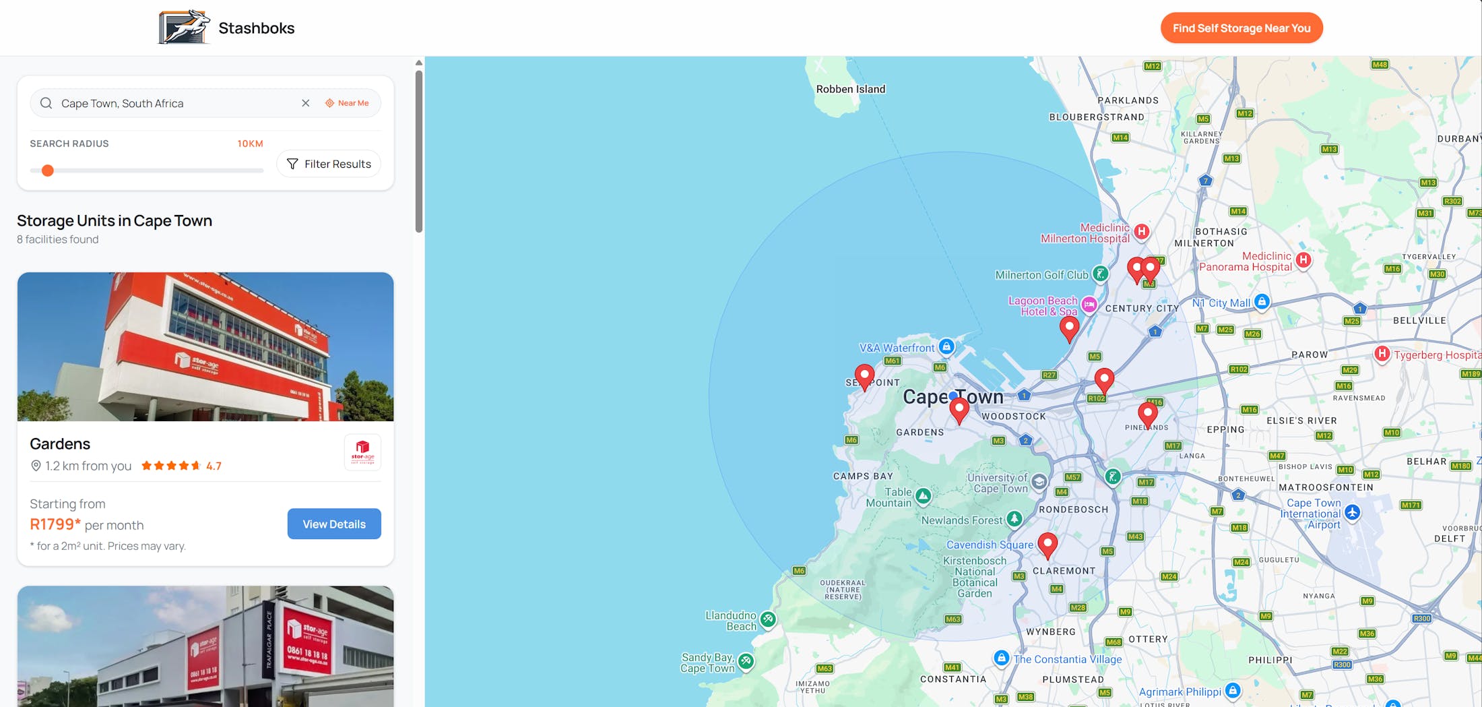Click the Table Mountain park marker
This screenshot has width=1482, height=707.
[923, 497]
